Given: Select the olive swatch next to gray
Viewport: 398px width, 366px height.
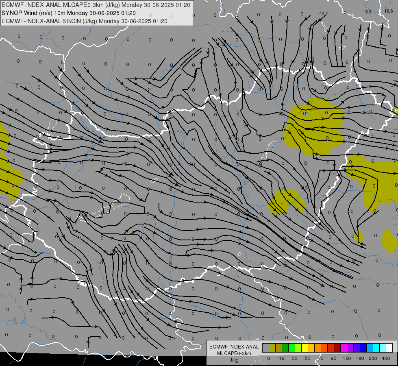Looking at the screenshot, I should [x=272, y=348].
